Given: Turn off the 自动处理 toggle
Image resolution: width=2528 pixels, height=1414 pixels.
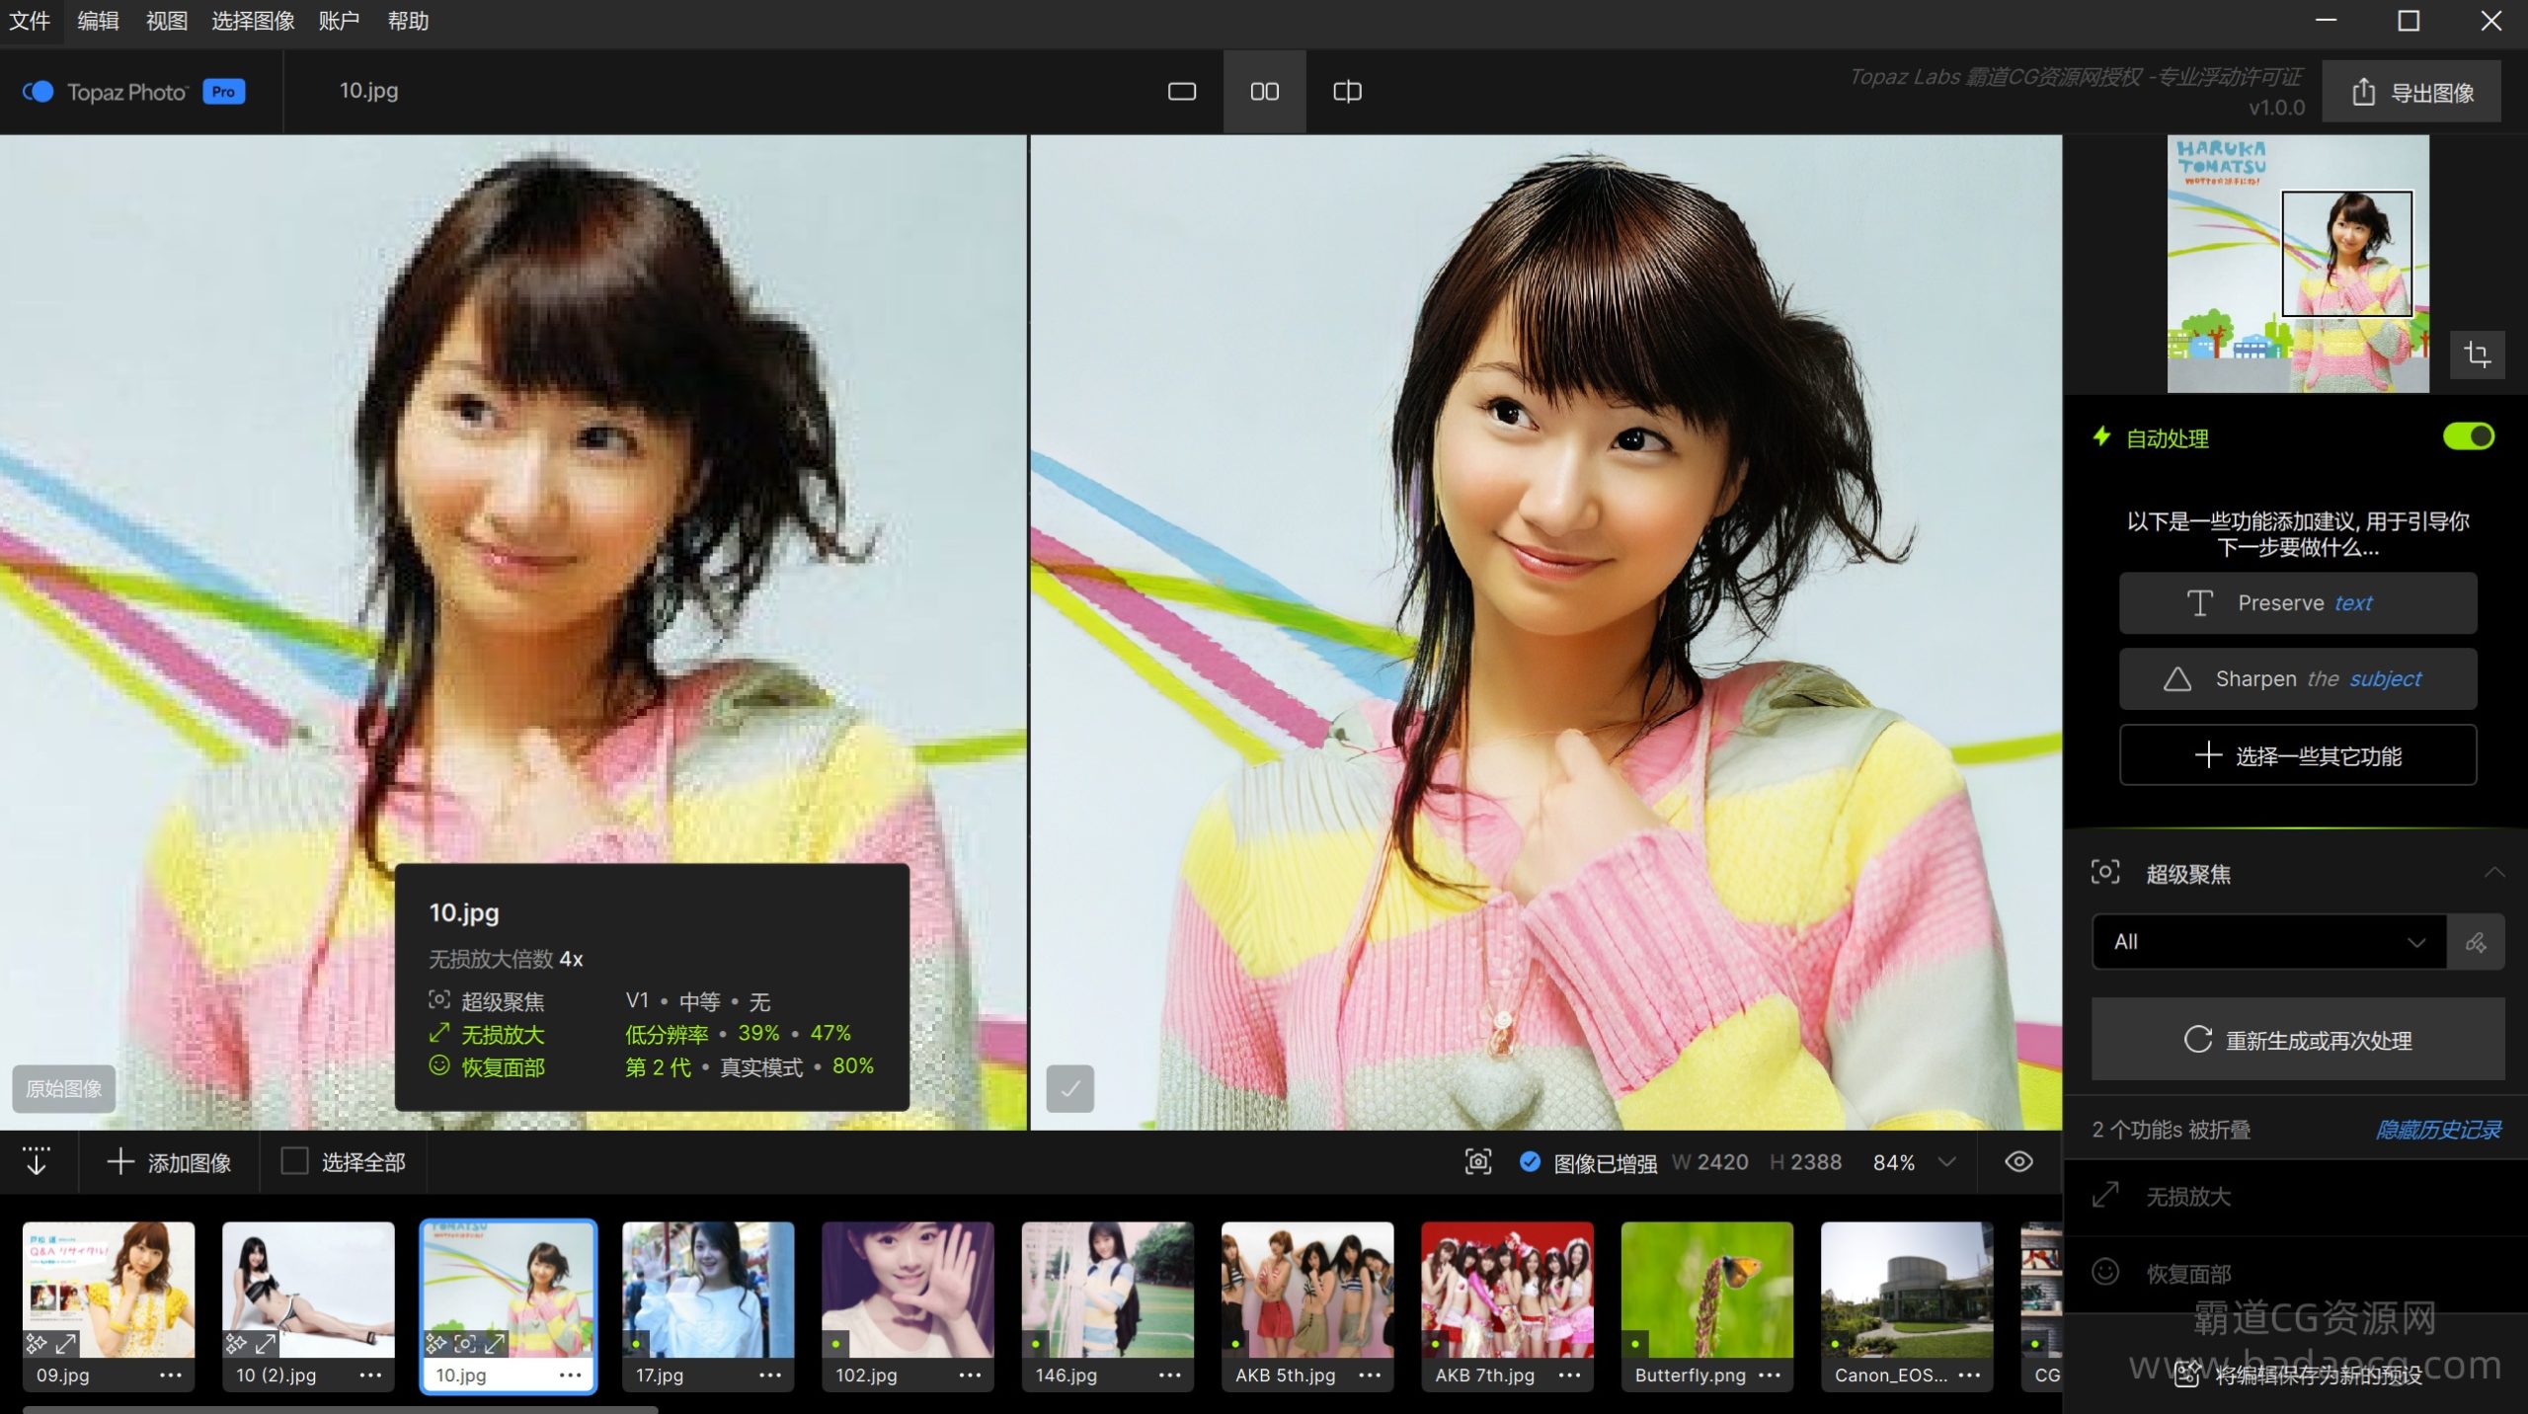Looking at the screenshot, I should 2468,436.
